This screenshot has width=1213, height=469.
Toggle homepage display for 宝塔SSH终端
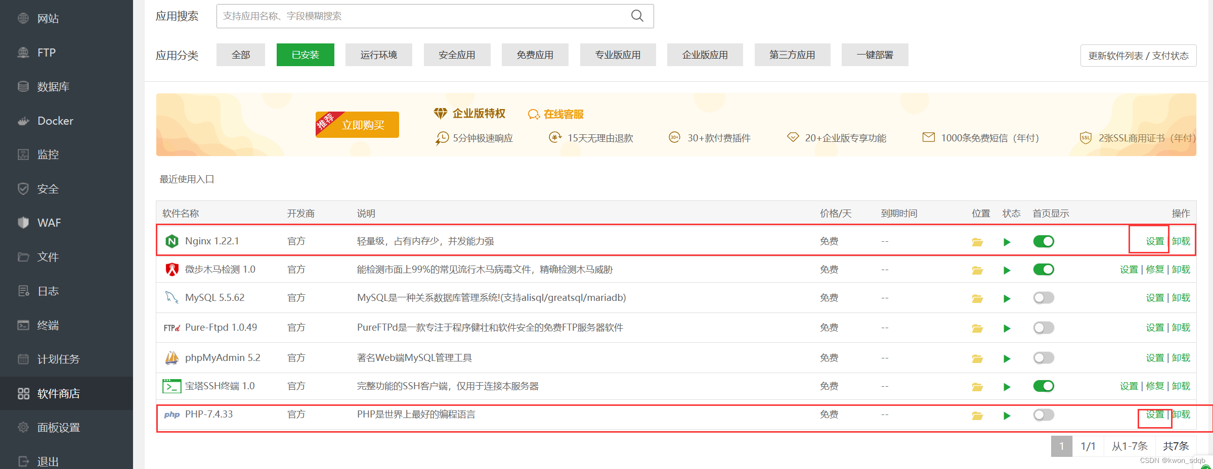point(1044,386)
